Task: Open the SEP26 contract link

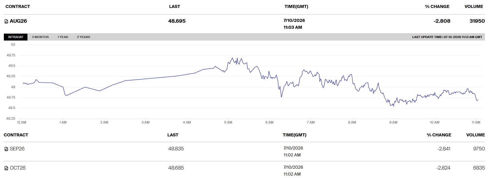Action: coord(17,149)
